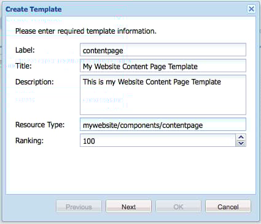Click blank dialog space beneath the Ranking row
The width and height of the screenshot is (261, 224).
(x=131, y=170)
